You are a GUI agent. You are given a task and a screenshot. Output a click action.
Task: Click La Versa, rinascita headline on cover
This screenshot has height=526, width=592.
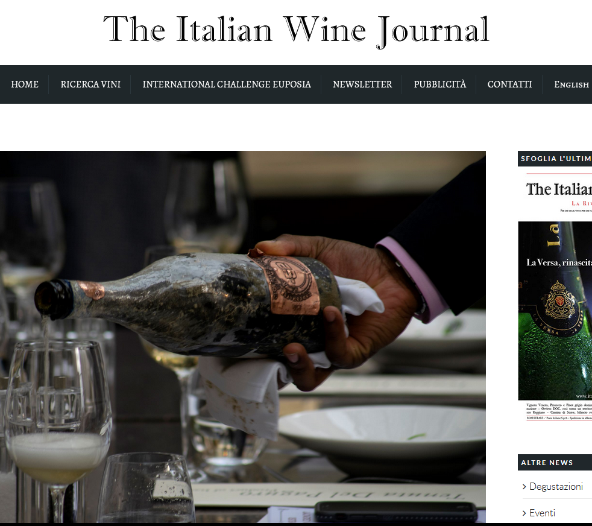(x=559, y=262)
